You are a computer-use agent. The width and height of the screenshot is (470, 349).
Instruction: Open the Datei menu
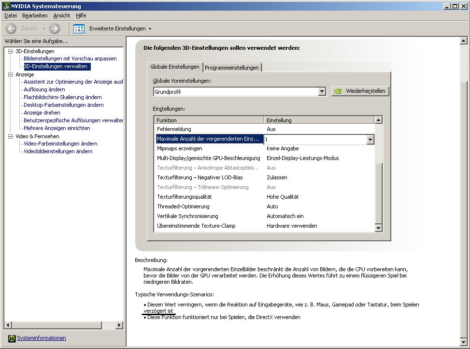(11, 15)
